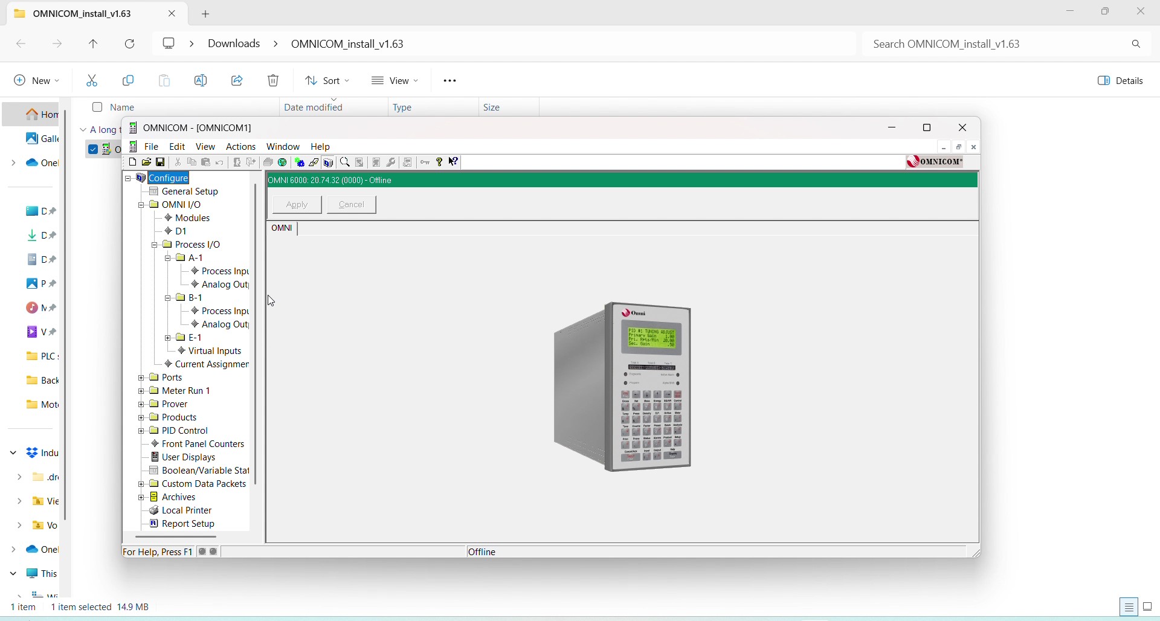
Task: Click the context help pointer icon
Action: [454, 162]
